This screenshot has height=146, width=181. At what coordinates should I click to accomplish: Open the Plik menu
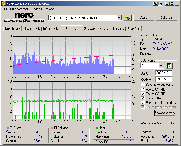[x=5, y=9]
